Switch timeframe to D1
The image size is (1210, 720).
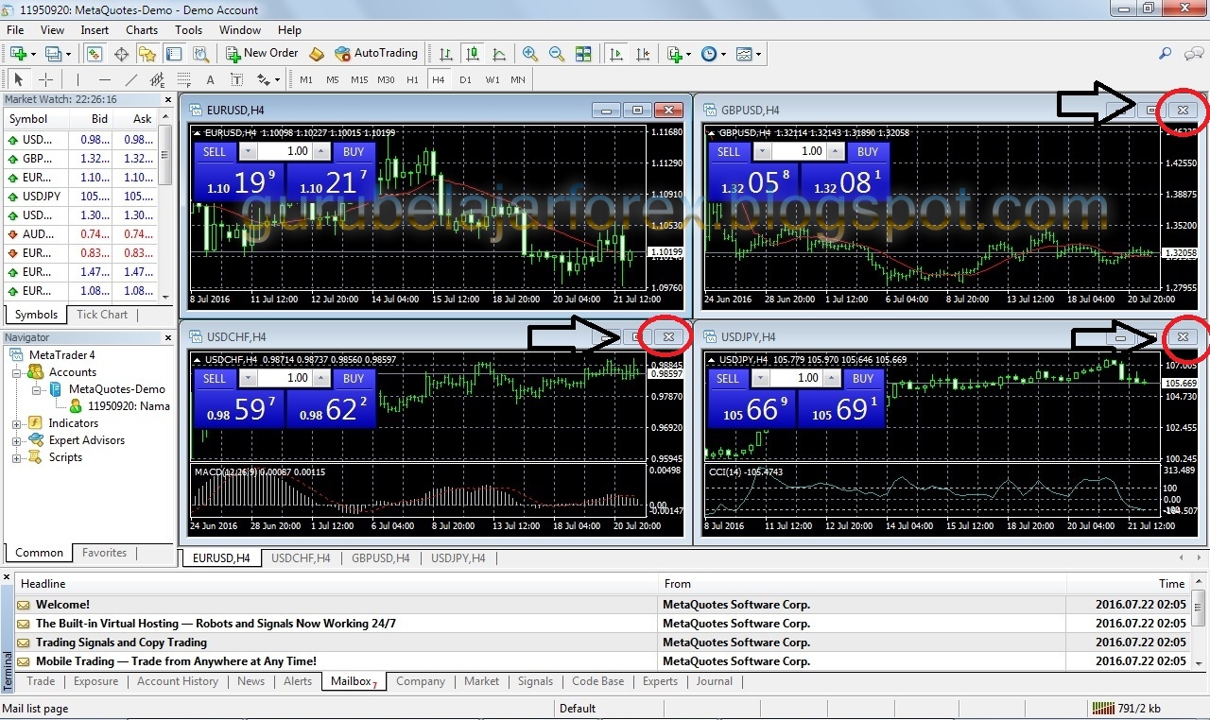pyautogui.click(x=465, y=80)
